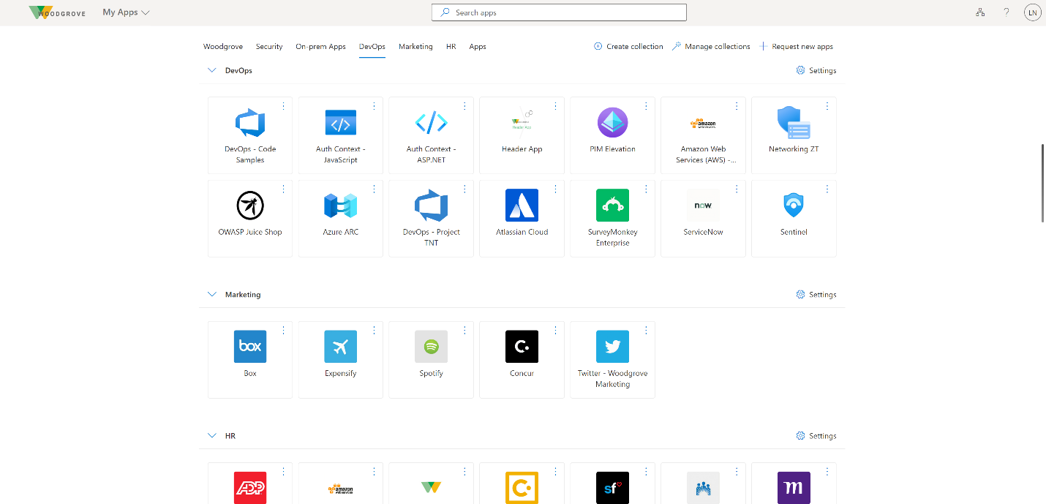Open the Azure ARC app tile
Screen dimensions: 1046x504
click(340, 218)
